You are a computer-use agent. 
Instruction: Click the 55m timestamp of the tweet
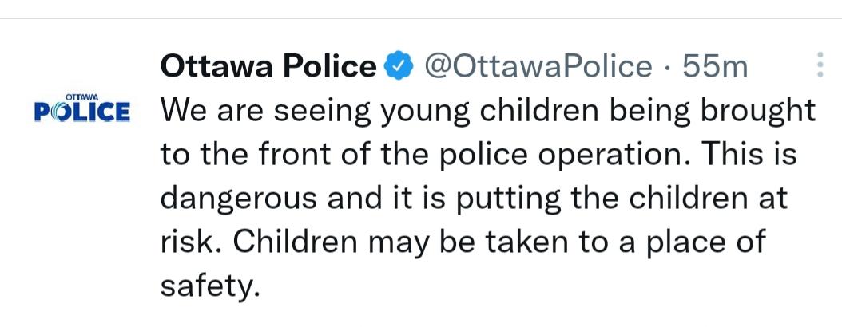pos(715,68)
